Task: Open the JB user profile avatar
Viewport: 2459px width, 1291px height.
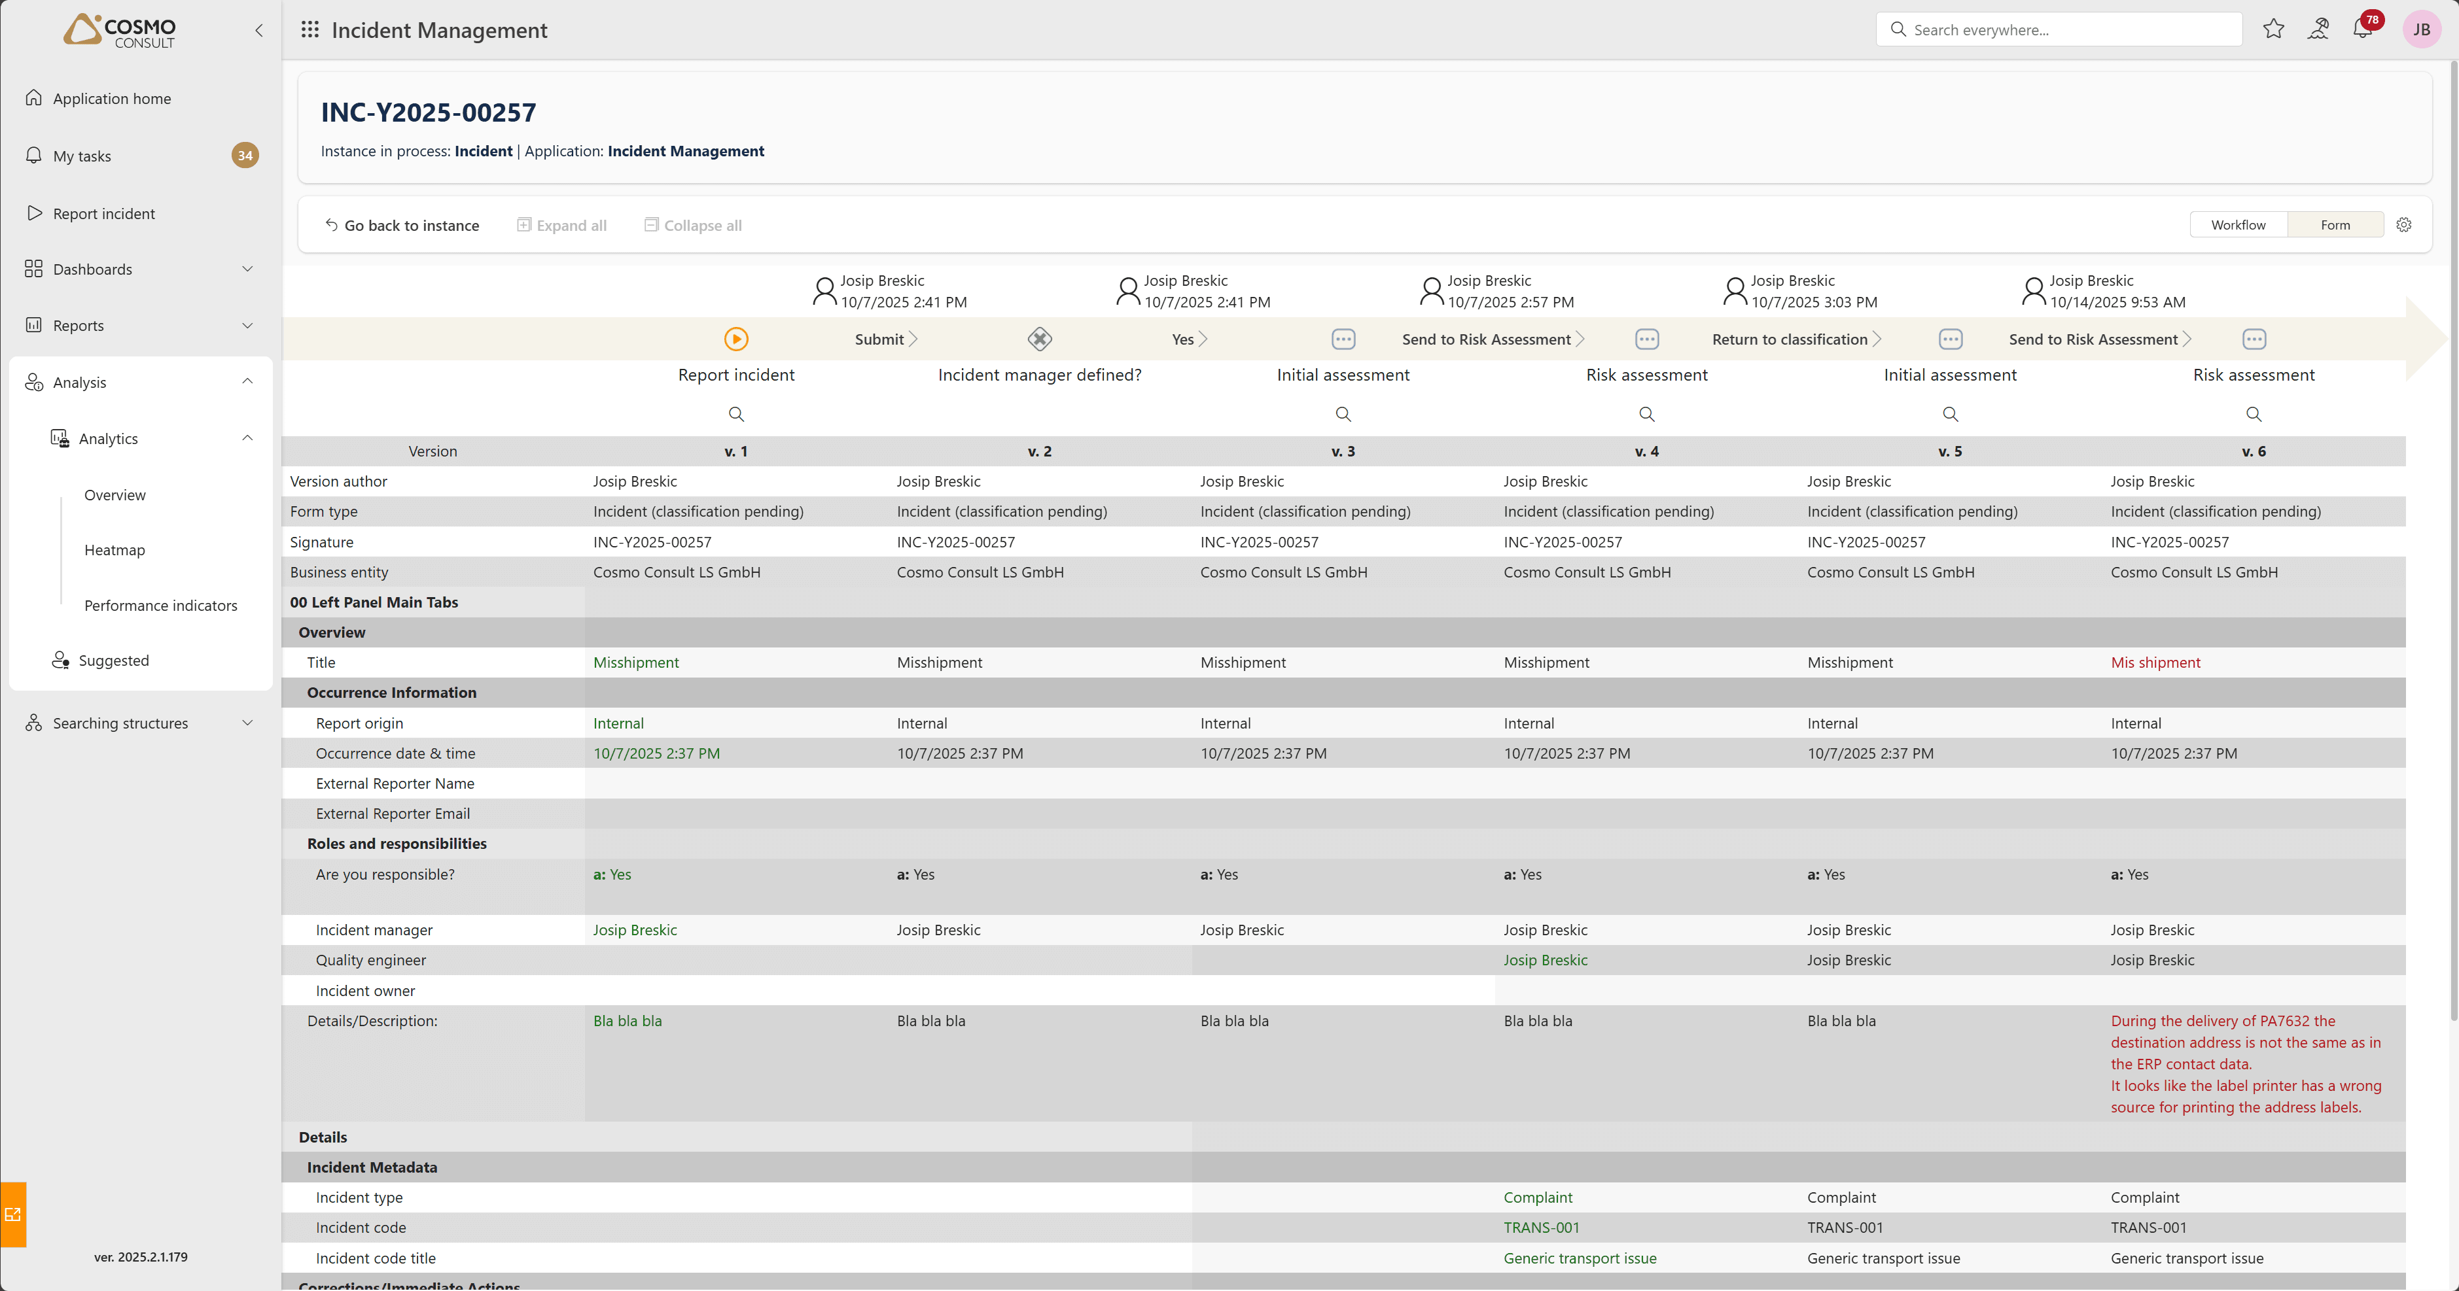Action: click(x=2421, y=29)
